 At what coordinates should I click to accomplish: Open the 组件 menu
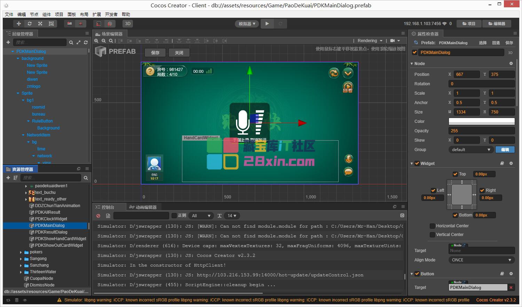click(46, 14)
